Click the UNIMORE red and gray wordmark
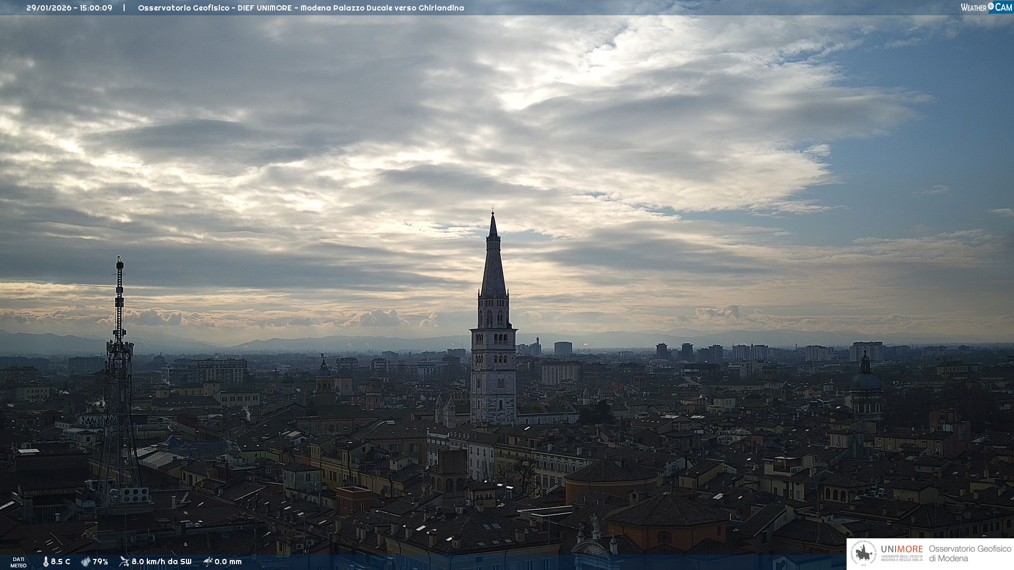Image resolution: width=1014 pixels, height=570 pixels. pos(902,549)
